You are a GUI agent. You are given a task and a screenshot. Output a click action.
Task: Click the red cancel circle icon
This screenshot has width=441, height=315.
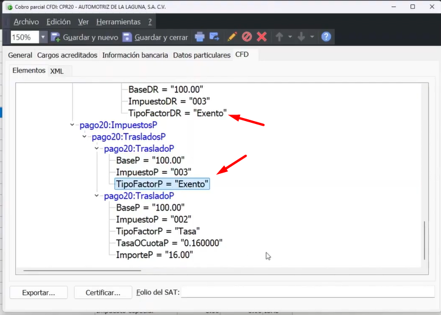(x=247, y=37)
